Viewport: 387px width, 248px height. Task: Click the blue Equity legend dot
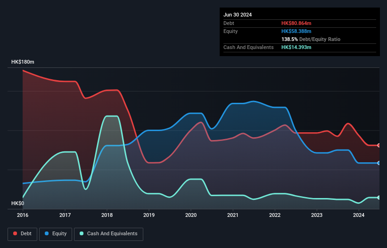coord(47,233)
